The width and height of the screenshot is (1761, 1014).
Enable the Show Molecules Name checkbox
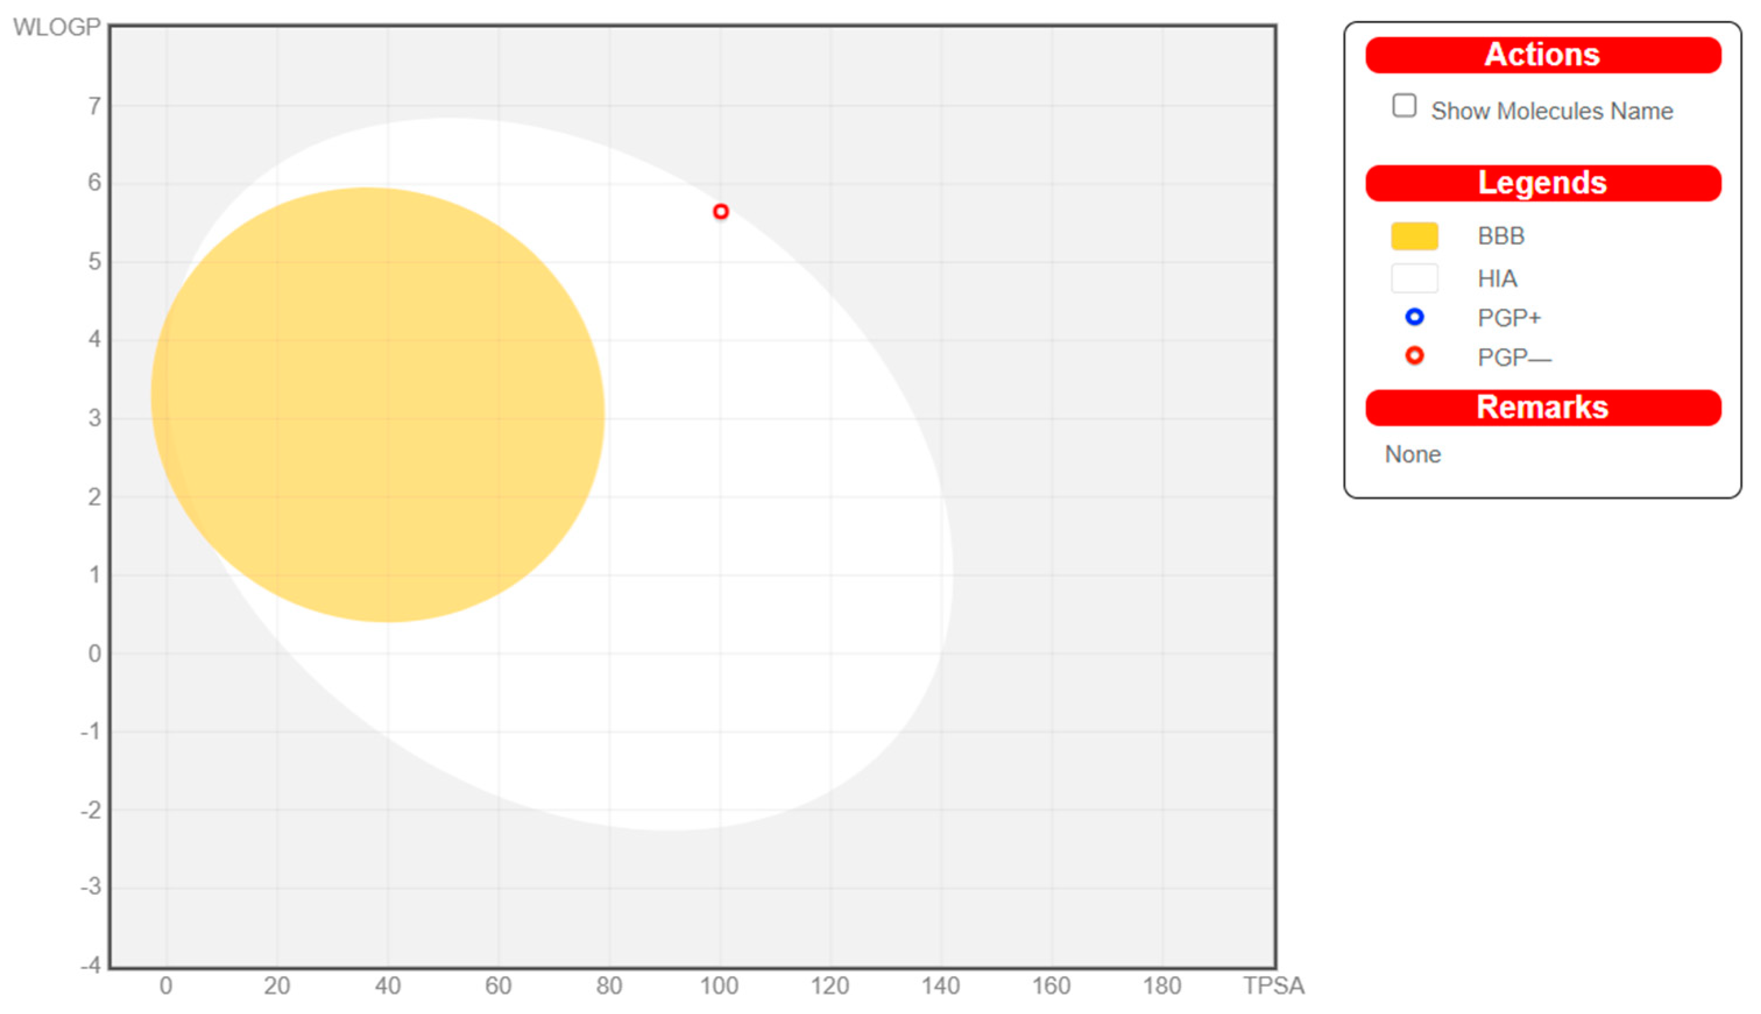[x=1403, y=106]
